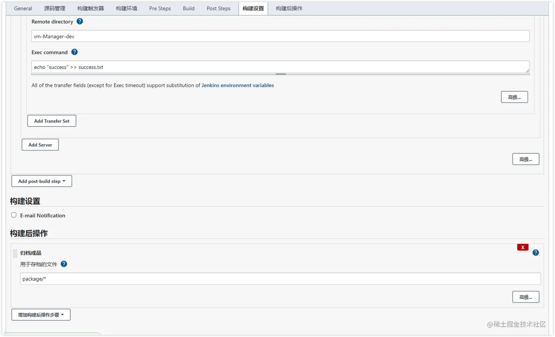
Task: Open help for Remote directory
Action: pos(80,21)
